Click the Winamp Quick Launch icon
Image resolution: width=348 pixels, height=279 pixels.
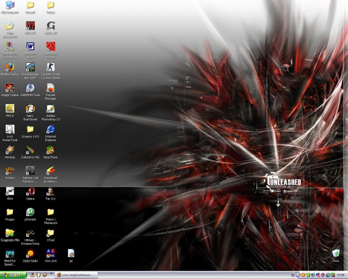click(45, 275)
